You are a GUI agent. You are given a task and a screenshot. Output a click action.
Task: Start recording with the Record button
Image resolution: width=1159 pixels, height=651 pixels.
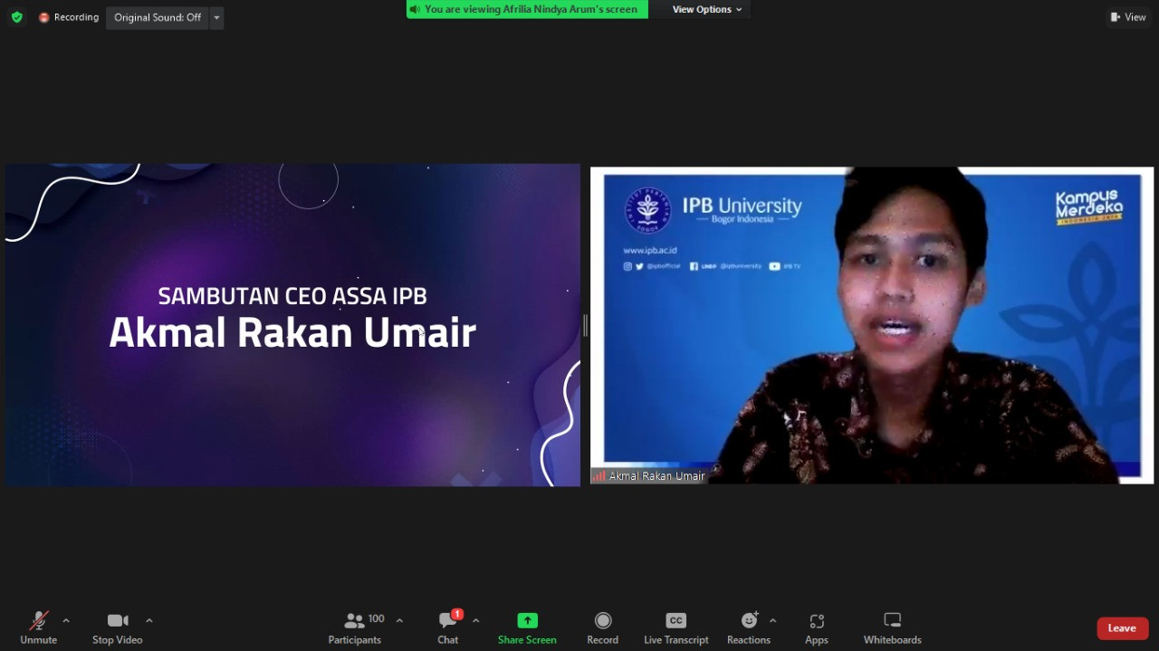tap(603, 627)
